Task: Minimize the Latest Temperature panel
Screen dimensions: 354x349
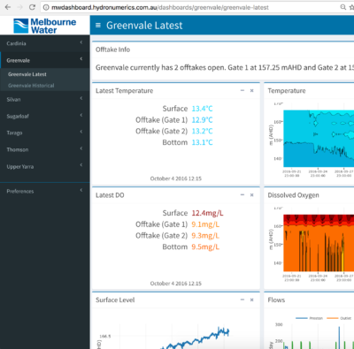Action: click(x=242, y=90)
